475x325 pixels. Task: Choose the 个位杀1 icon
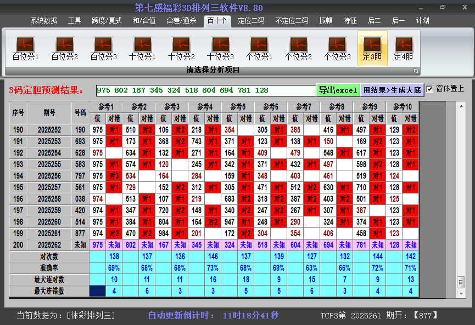(259, 48)
